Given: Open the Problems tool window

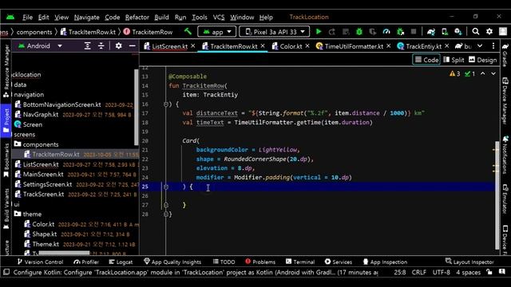Looking at the screenshot, I should pyautogui.click(x=260, y=261).
